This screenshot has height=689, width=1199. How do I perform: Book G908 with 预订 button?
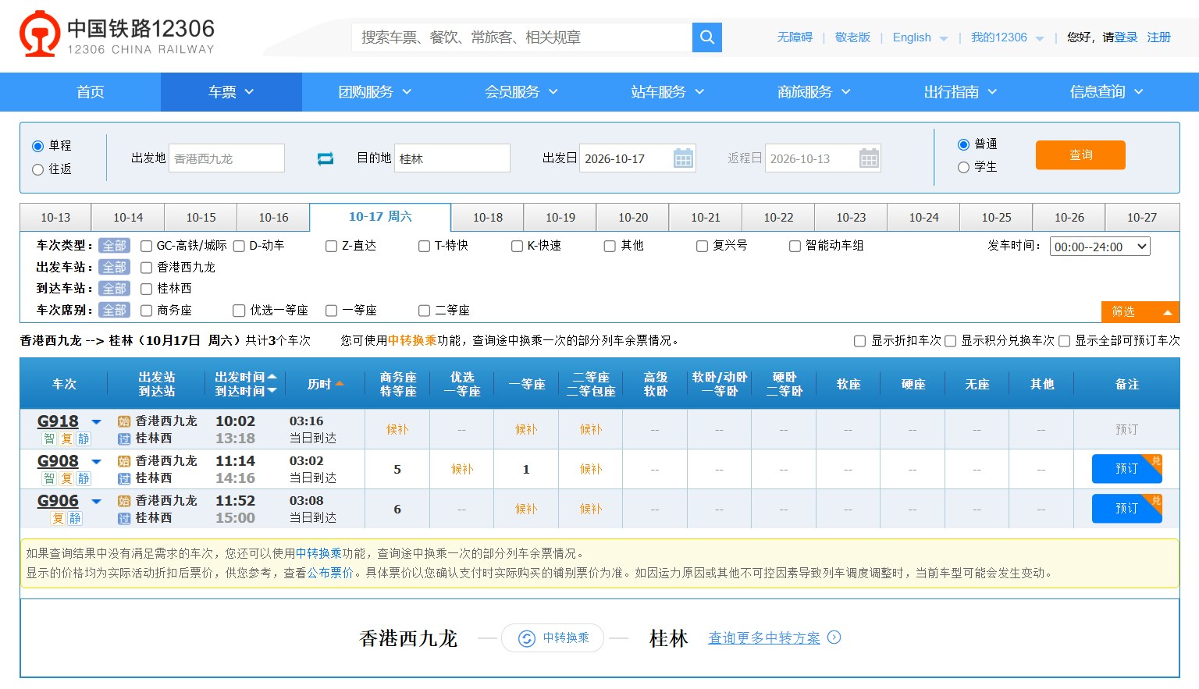click(x=1126, y=469)
